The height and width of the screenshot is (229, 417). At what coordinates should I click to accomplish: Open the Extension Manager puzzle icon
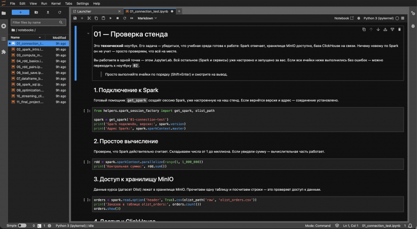(4, 52)
